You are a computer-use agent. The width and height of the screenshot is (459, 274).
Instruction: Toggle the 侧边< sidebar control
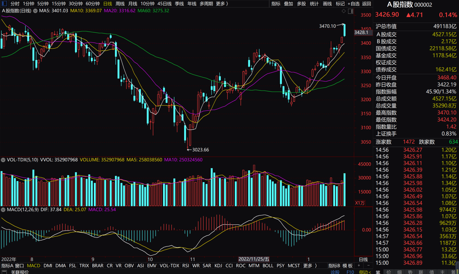(x=365, y=272)
